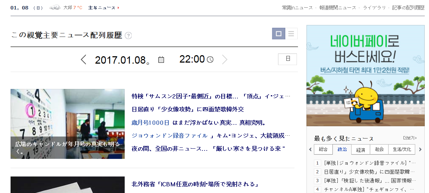Open headline 歳月号1000日
This screenshot has width=429, height=193.
pyautogui.click(x=150, y=123)
